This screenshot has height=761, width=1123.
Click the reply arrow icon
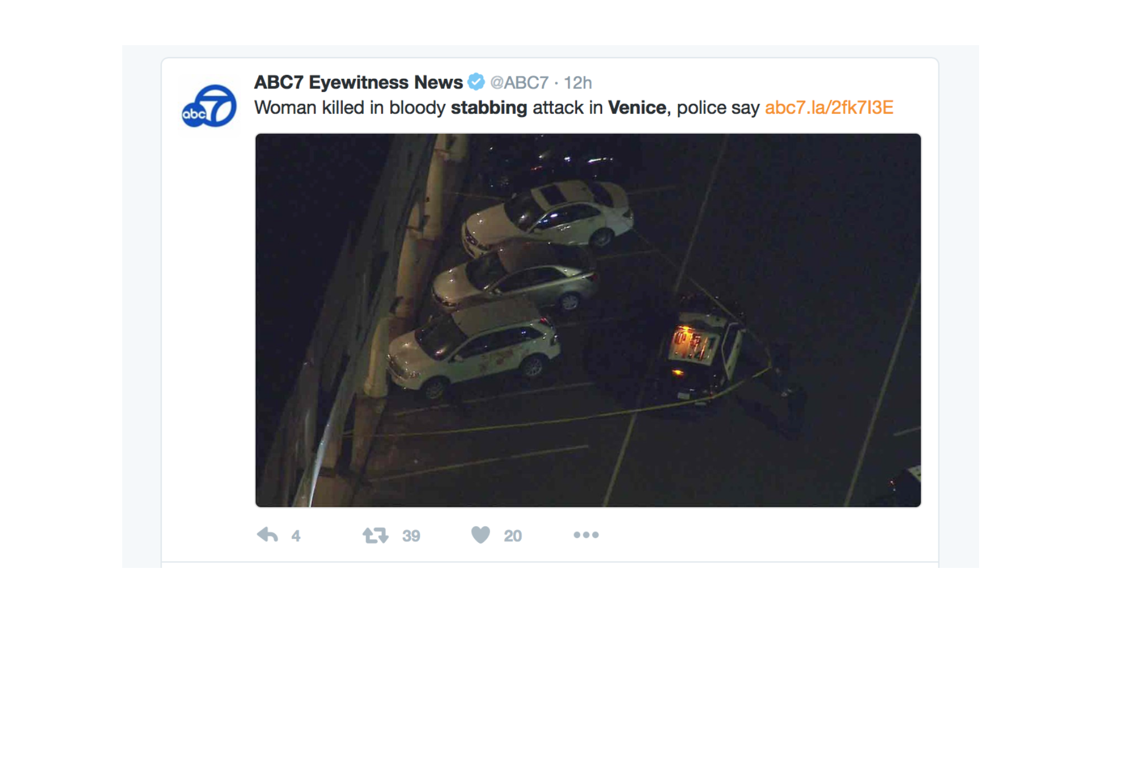[267, 535]
